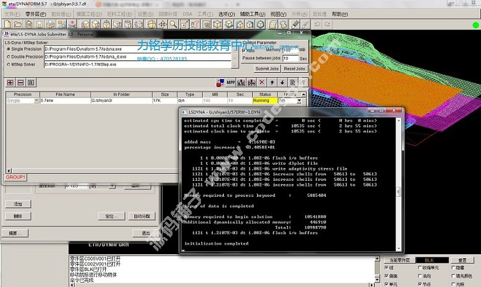Select the magnifier Zoom icon
This screenshot has height=287, width=481.
coord(173,25)
